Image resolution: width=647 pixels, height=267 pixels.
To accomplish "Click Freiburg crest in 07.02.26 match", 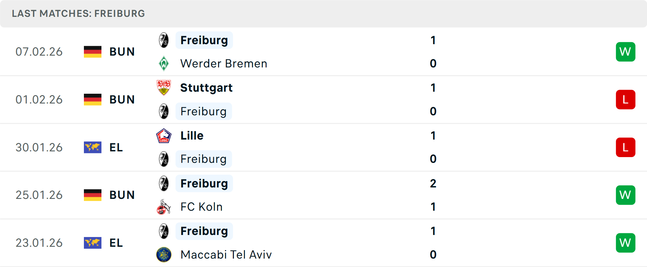I will (x=164, y=40).
